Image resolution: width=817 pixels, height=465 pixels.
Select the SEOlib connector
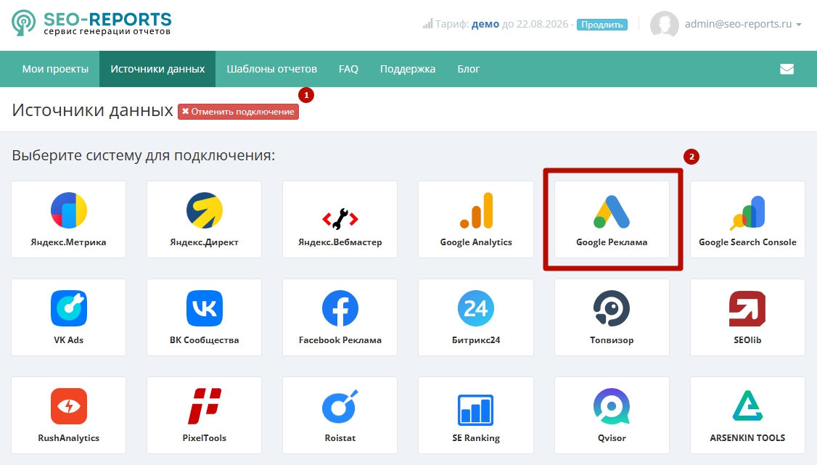click(x=747, y=317)
